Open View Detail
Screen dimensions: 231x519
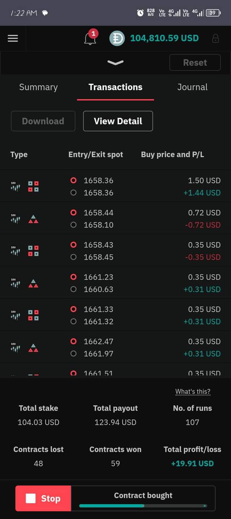(x=118, y=121)
